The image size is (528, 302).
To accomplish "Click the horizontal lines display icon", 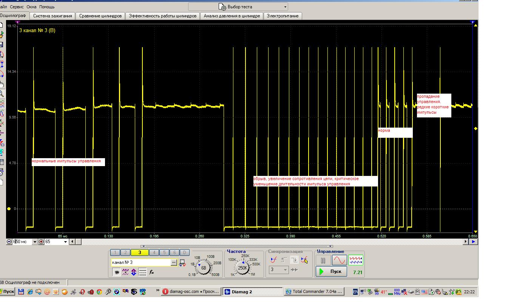I will pyautogui.click(x=142, y=272).
